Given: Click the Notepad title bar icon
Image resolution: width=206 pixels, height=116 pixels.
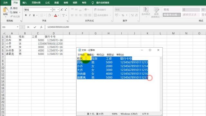Looking at the screenshot, I should [x=80, y=50].
